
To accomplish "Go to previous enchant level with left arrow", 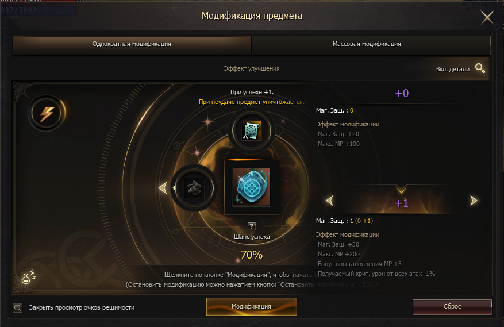I will coord(330,201).
